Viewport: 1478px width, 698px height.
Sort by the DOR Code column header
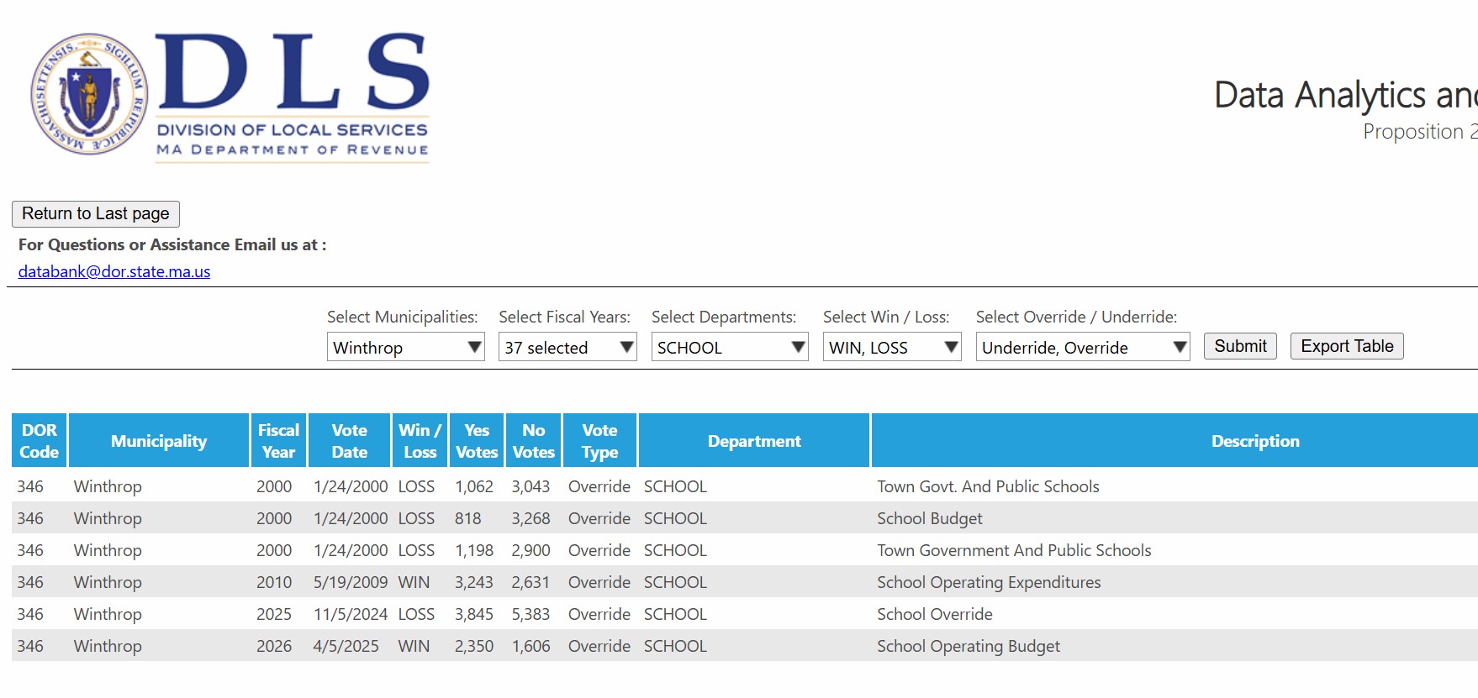coord(40,441)
